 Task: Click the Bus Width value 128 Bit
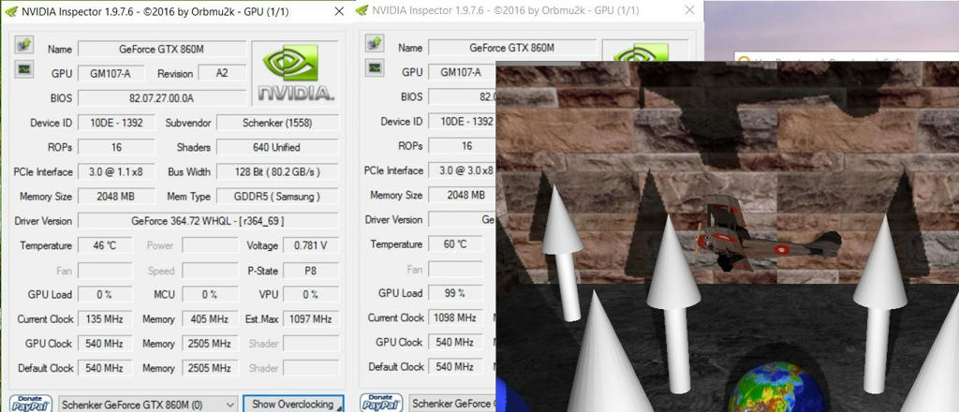(x=277, y=171)
